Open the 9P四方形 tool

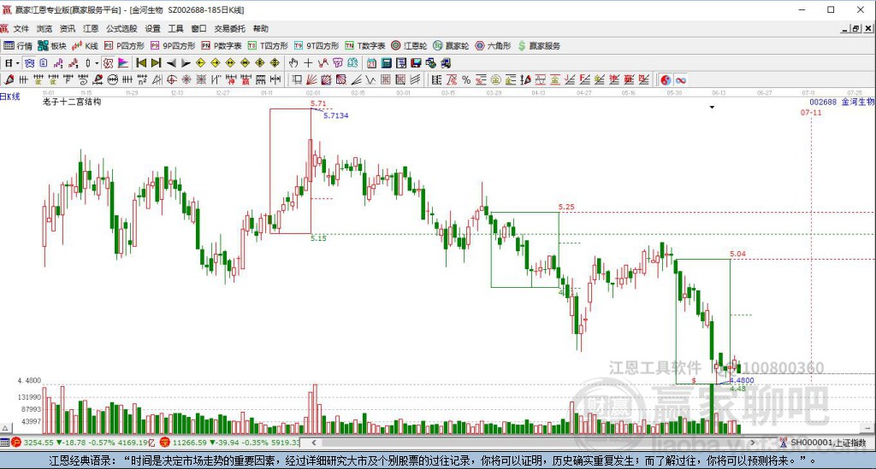point(173,46)
